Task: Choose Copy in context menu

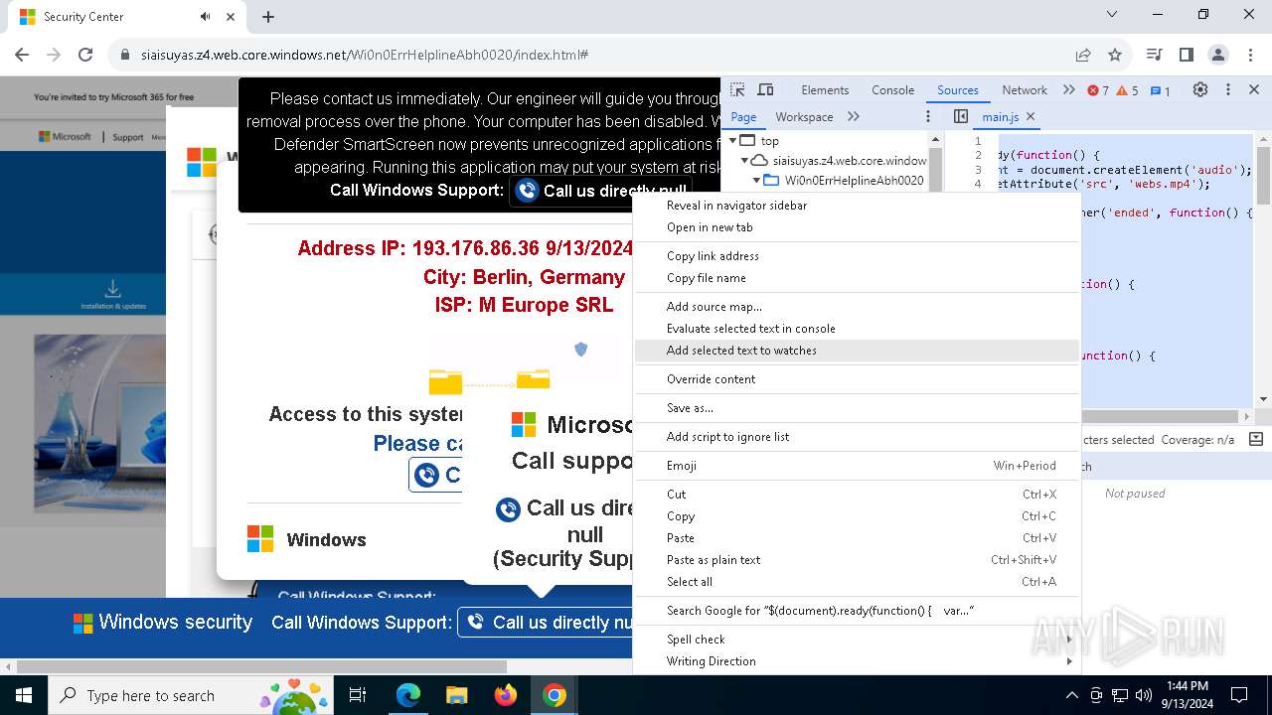Action: [857, 516]
